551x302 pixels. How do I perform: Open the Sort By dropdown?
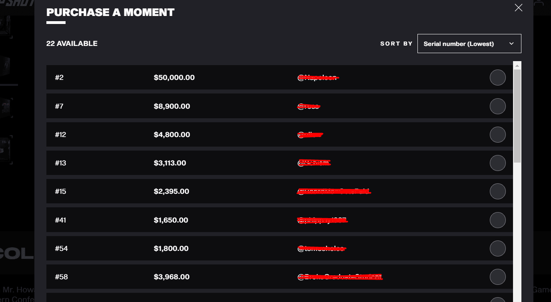[469, 44]
